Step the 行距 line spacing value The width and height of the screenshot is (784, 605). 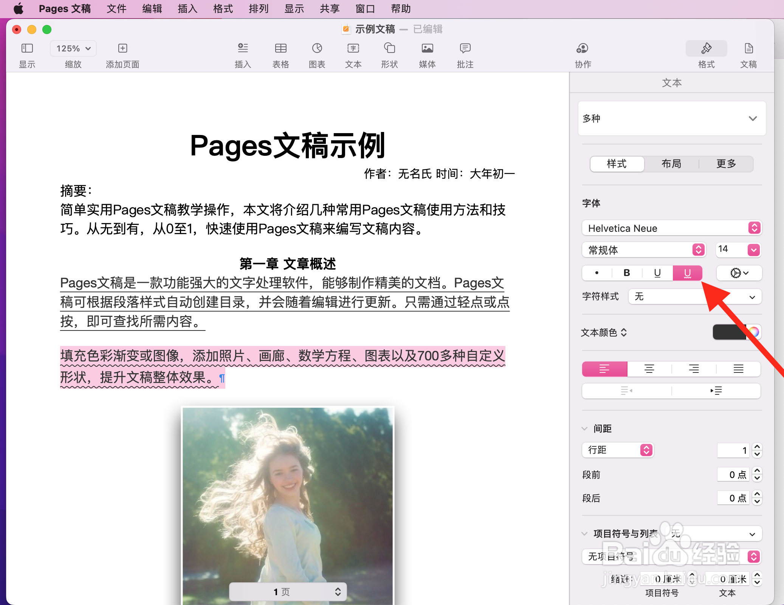757,450
